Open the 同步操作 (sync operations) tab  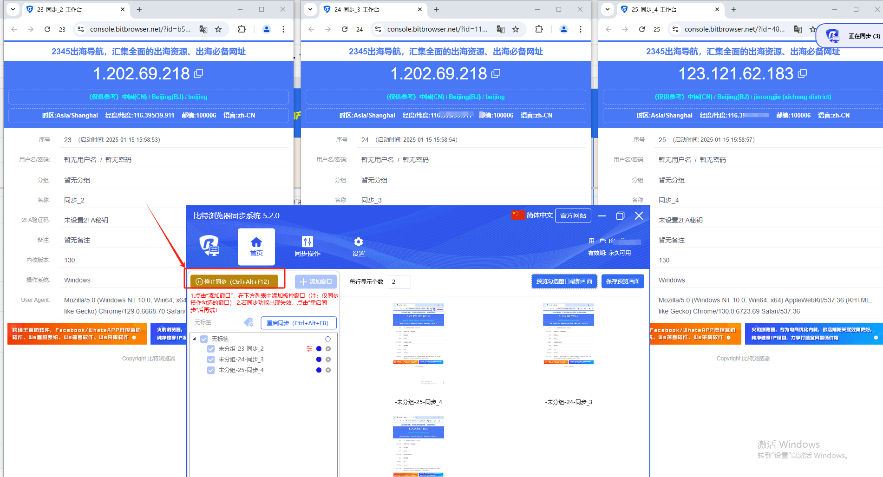307,246
